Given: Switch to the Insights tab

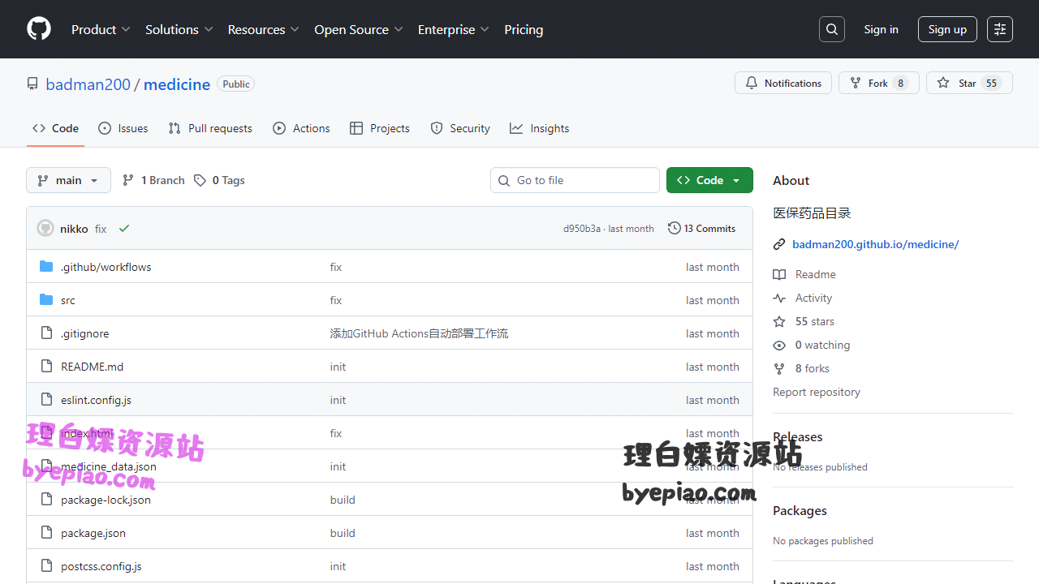Looking at the screenshot, I should (540, 128).
